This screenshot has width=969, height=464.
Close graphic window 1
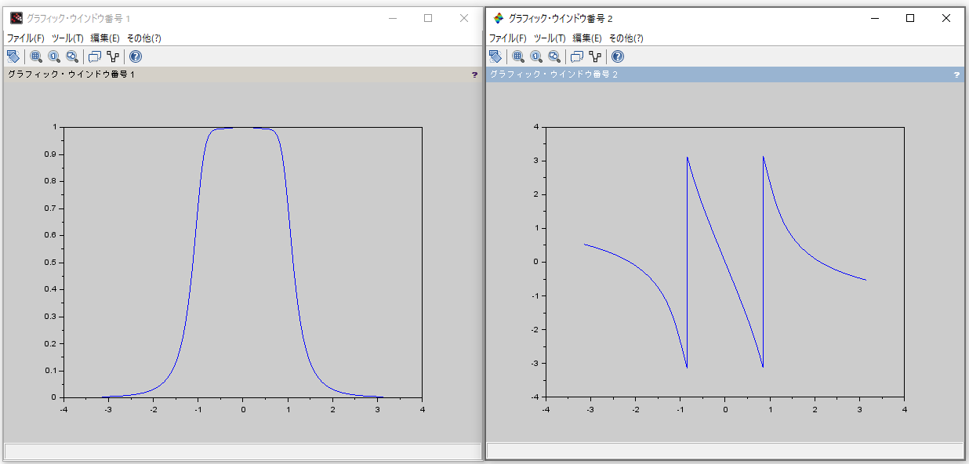pyautogui.click(x=464, y=18)
